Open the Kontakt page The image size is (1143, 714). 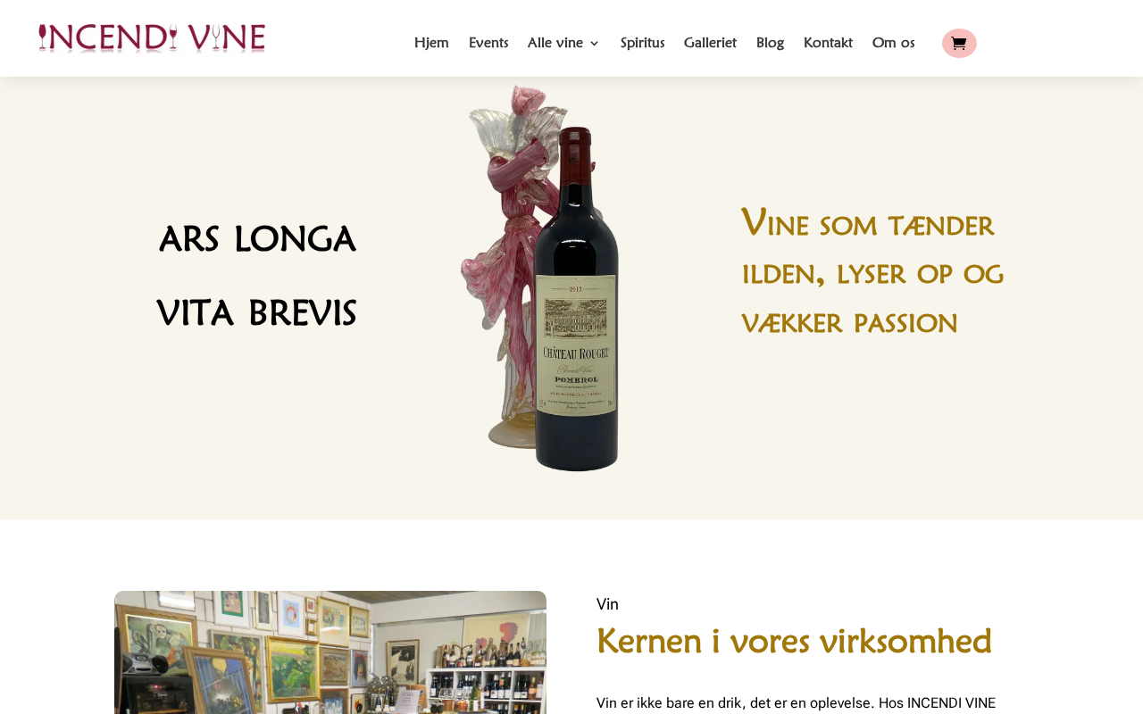pyautogui.click(x=828, y=43)
